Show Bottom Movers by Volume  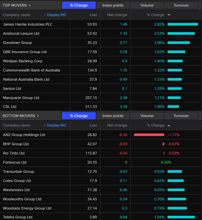coord(147,116)
